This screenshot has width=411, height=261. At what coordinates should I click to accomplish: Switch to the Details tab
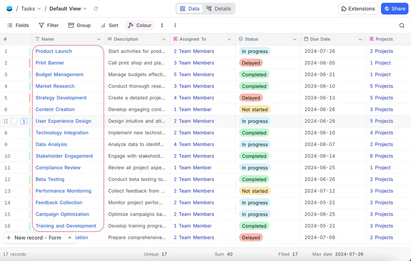coord(218,9)
